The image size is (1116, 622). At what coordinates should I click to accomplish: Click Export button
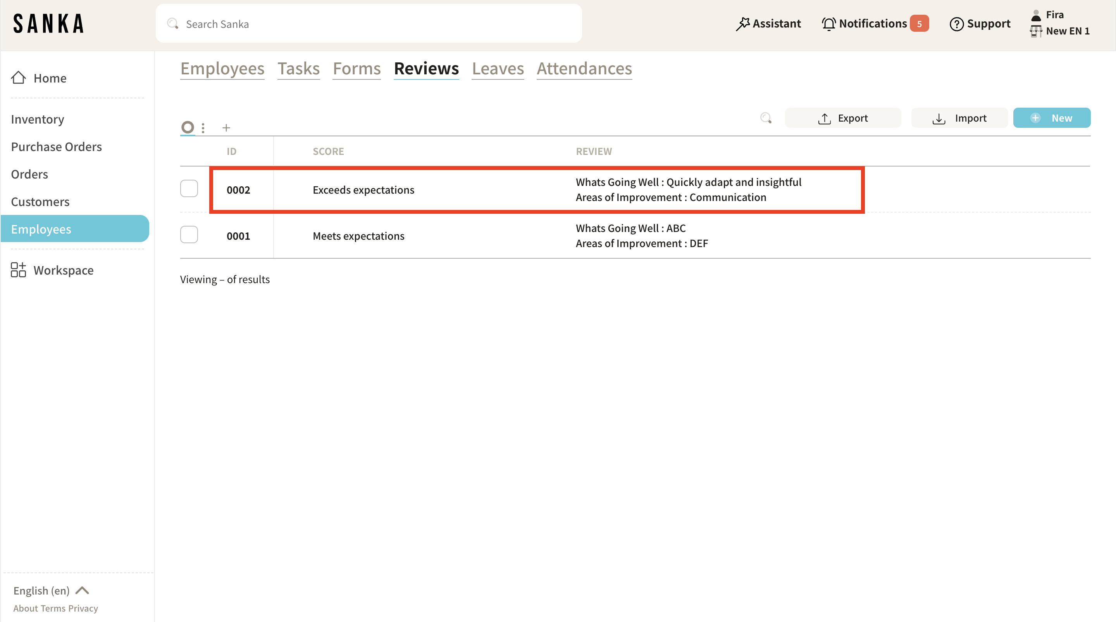(x=843, y=118)
